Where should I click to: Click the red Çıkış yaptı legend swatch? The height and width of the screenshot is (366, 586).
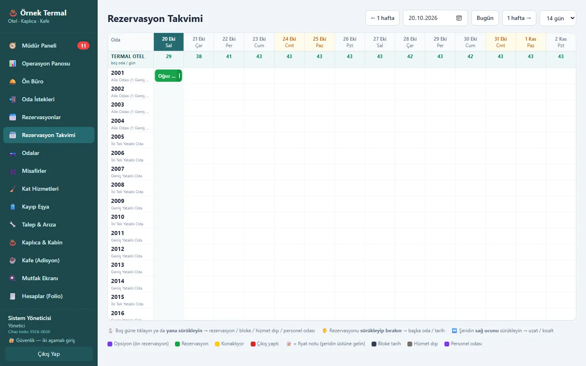click(x=253, y=344)
